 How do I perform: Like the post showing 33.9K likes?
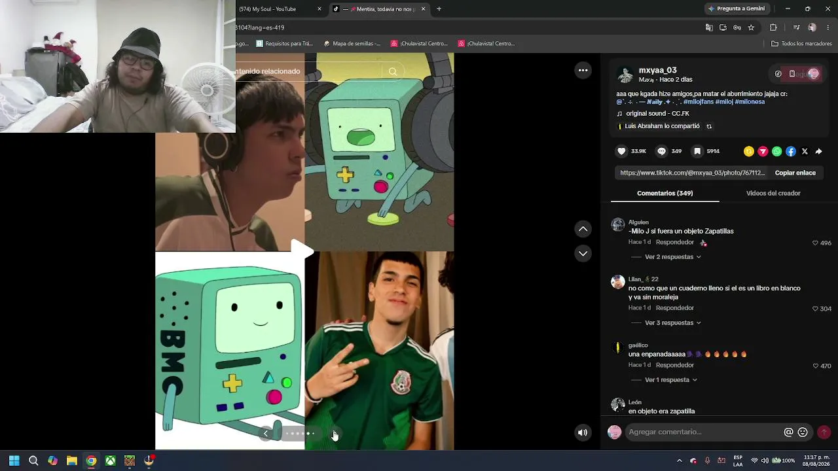[621, 151]
